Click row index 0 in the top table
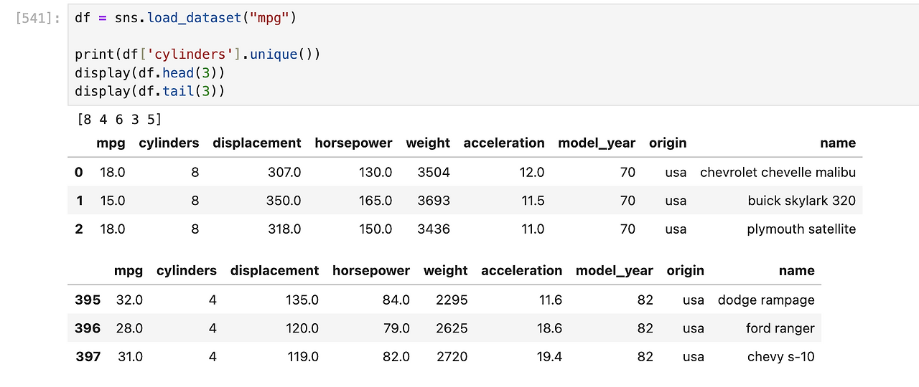 pos(79,172)
